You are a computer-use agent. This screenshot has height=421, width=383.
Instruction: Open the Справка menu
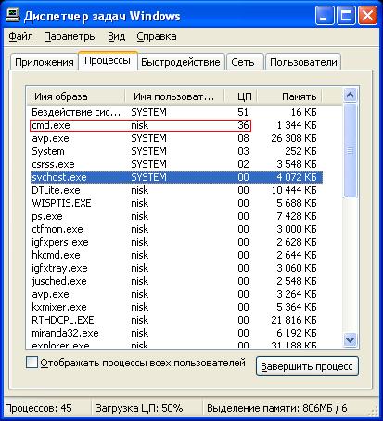[157, 36]
